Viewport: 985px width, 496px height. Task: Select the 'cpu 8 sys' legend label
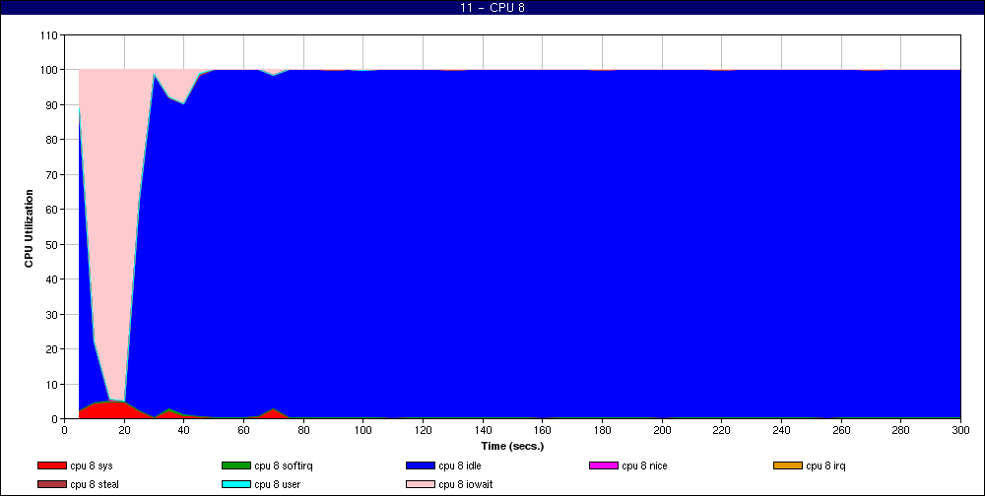(x=92, y=465)
